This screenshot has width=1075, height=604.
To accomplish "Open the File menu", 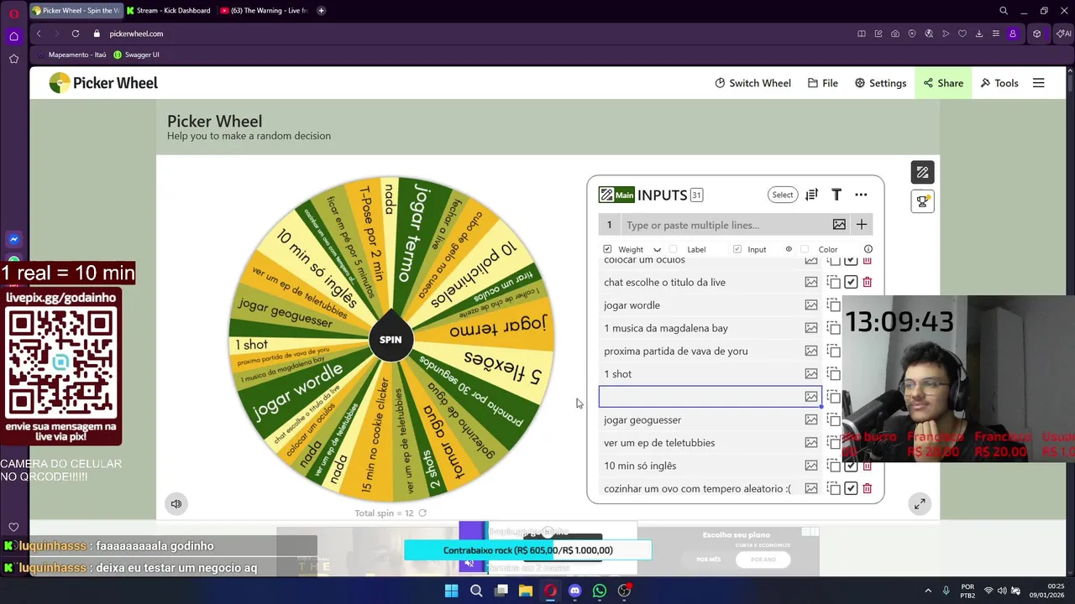I will (823, 83).
